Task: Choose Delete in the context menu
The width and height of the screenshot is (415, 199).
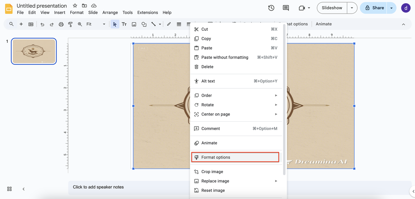Action: pos(235,67)
